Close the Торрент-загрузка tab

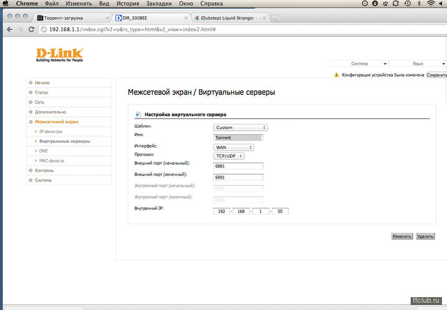107,18
